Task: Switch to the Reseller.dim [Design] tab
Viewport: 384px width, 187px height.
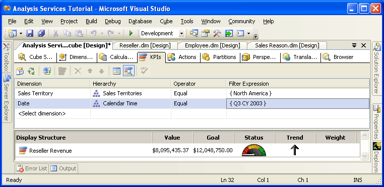Action: point(145,45)
